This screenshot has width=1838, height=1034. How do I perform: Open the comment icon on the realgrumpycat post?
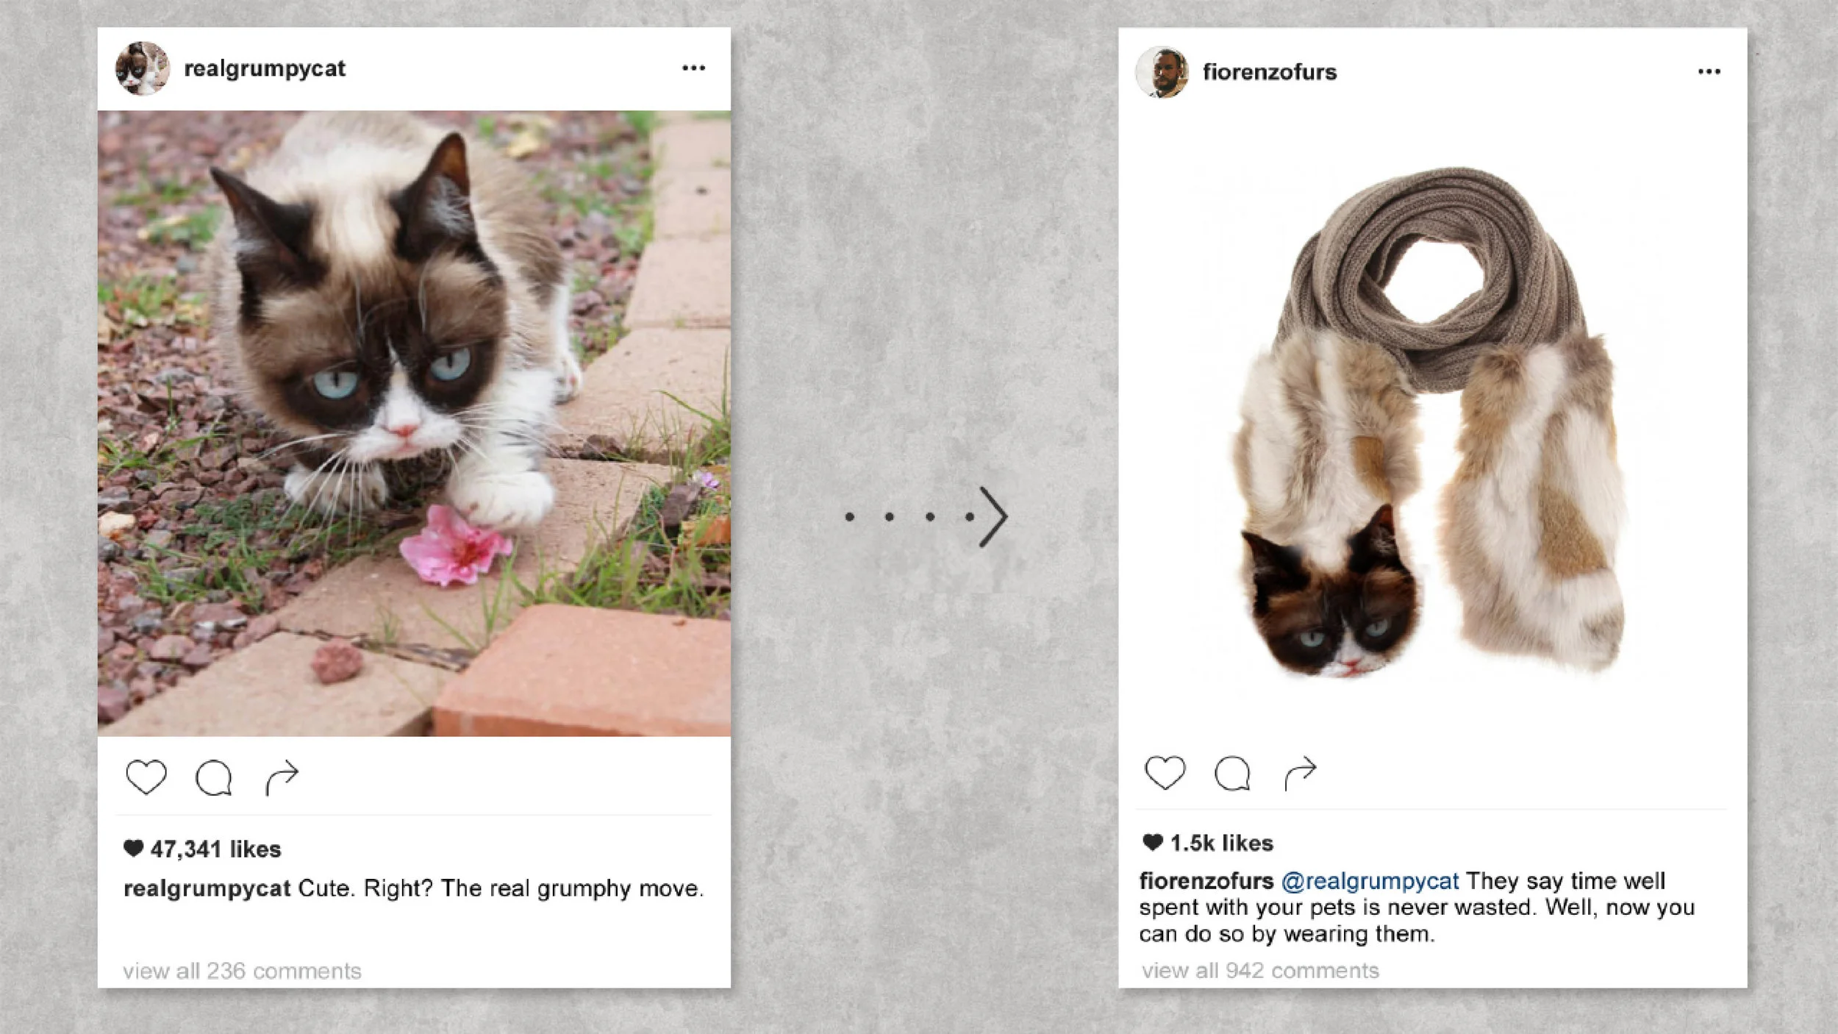coord(214,777)
